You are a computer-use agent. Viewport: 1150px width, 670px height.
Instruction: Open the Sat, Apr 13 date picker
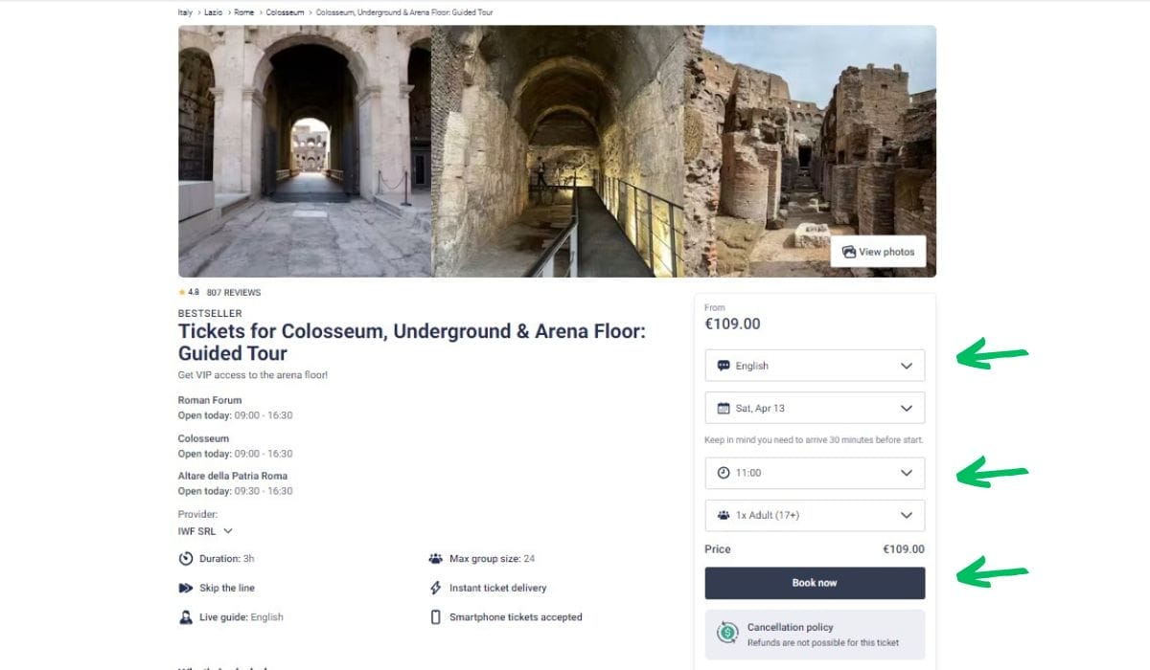coord(815,409)
